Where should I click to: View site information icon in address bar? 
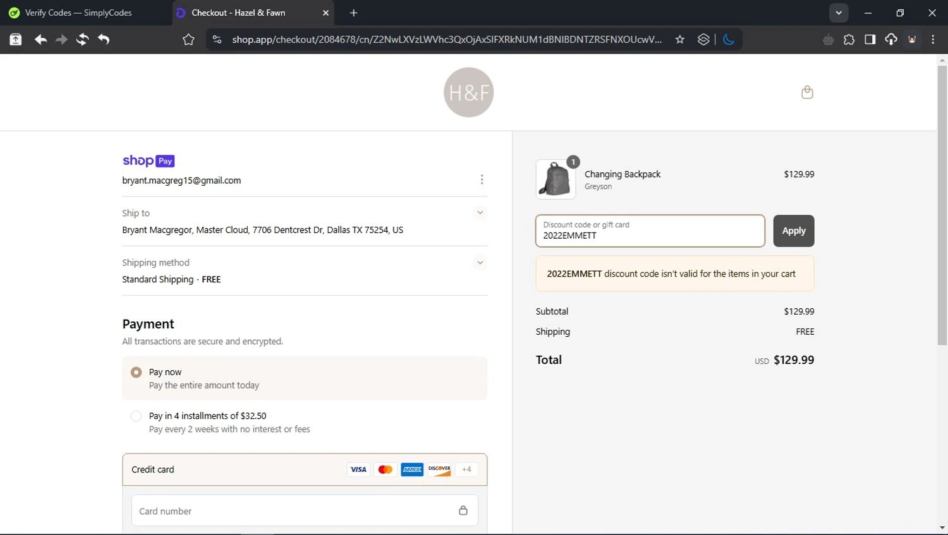click(217, 39)
